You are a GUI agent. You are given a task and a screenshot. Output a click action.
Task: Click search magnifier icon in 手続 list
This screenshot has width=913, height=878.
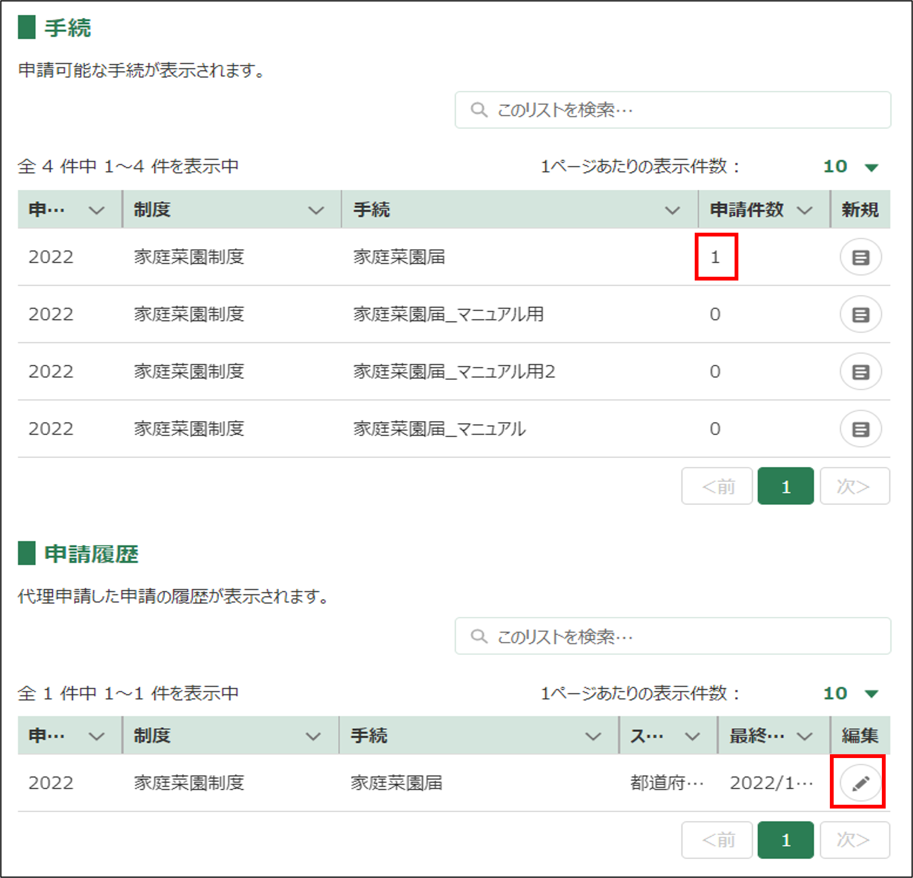(x=478, y=110)
